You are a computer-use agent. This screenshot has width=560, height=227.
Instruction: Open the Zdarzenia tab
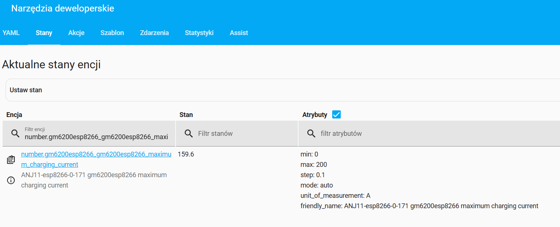(154, 33)
